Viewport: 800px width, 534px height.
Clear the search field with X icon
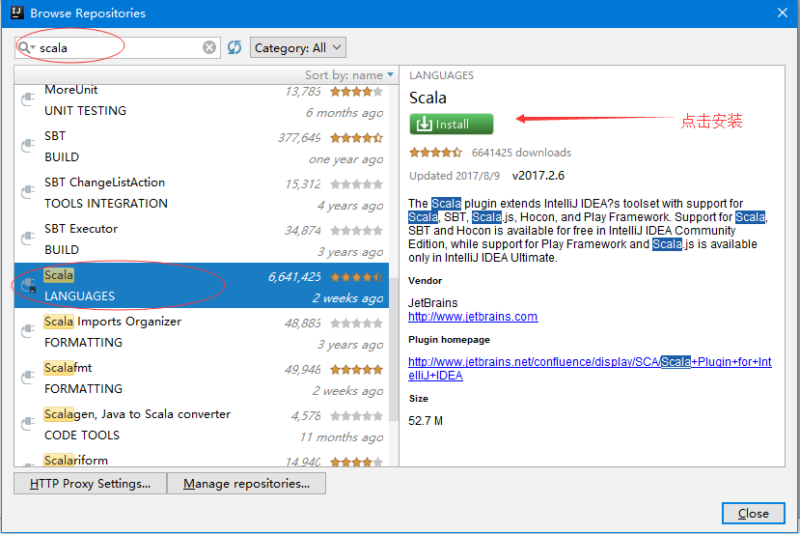tap(209, 47)
